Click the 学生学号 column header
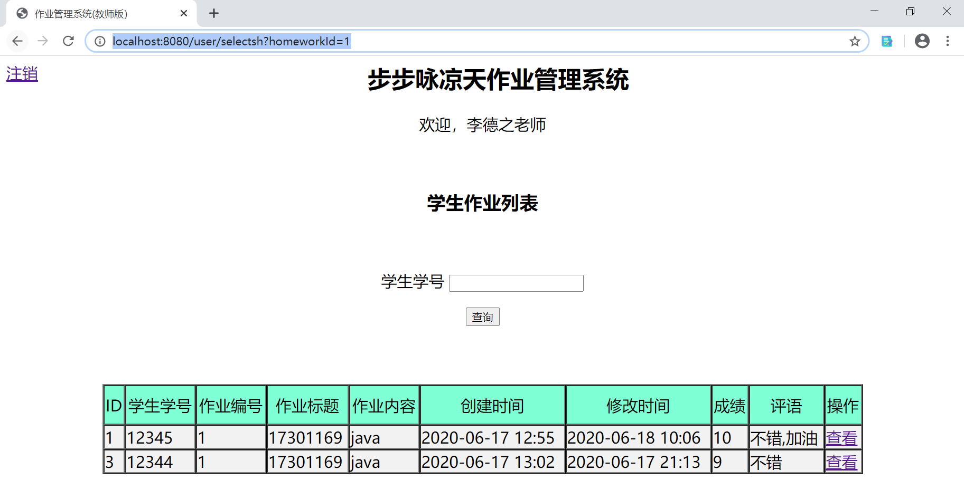 160,406
